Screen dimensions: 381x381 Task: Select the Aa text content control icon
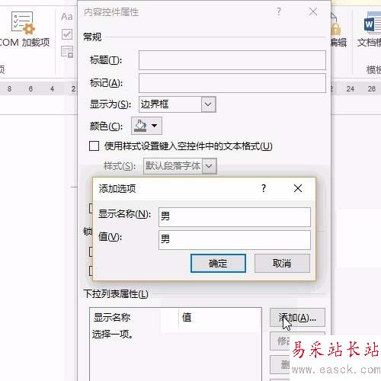67,17
